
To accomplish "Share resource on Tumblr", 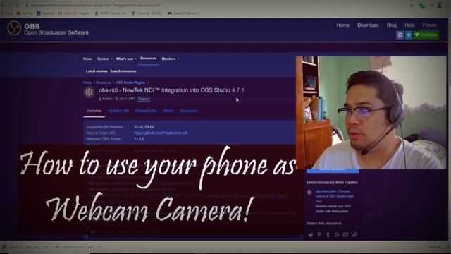I will (328, 235).
